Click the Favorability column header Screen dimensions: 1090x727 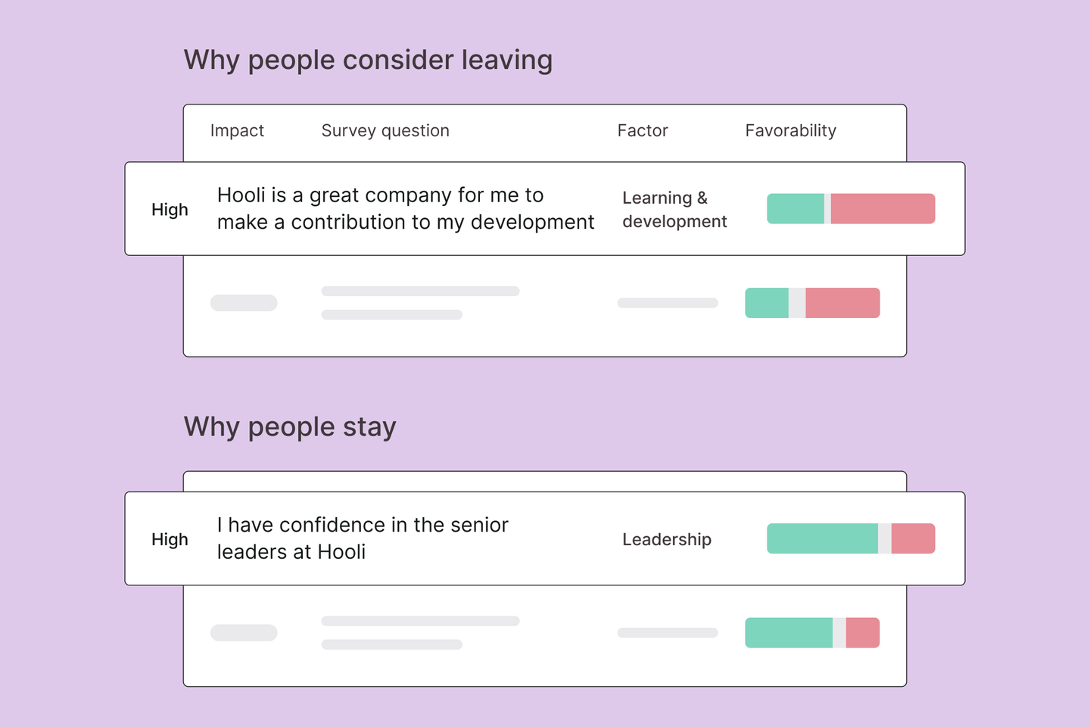coord(791,131)
